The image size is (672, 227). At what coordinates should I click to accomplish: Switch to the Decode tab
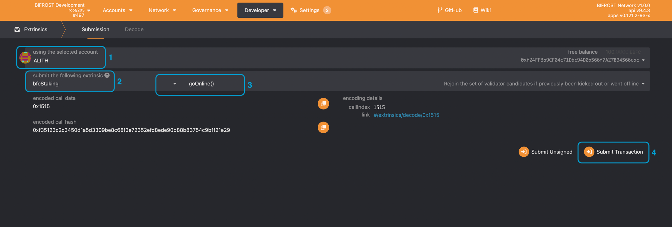[x=134, y=29]
